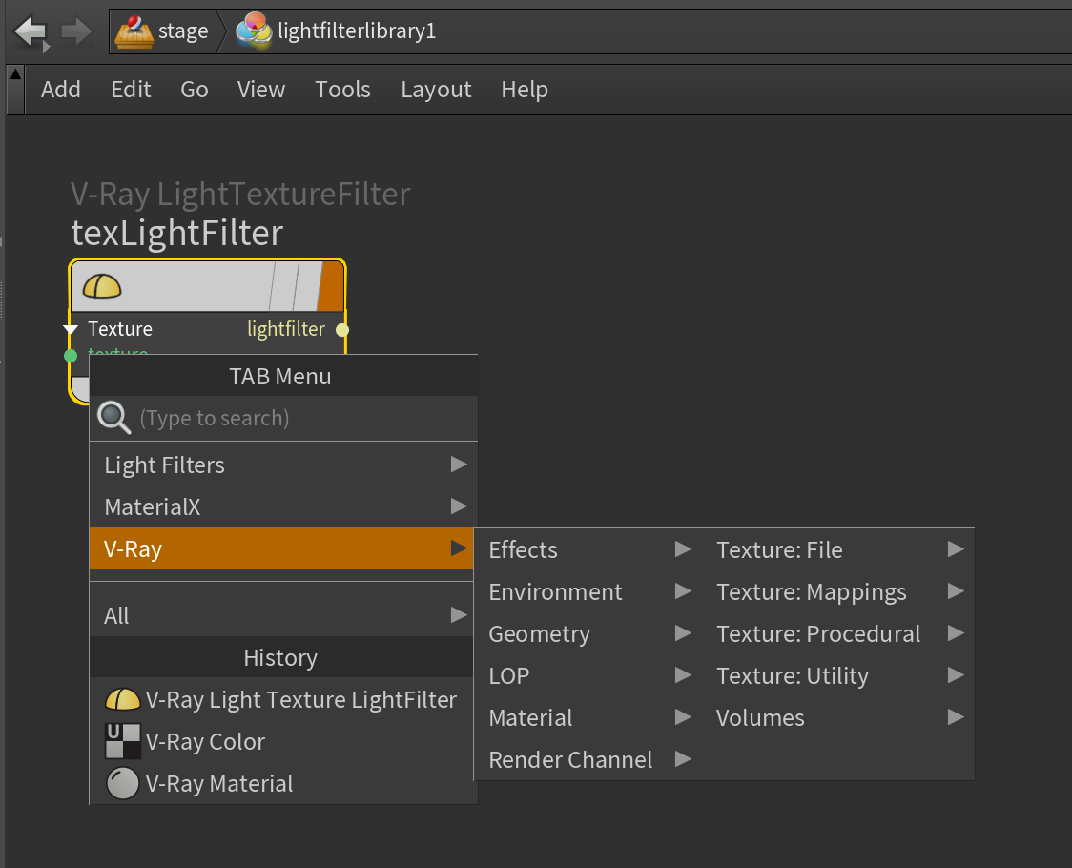Open the Material submenu
Image resolution: width=1072 pixels, height=868 pixels.
589,717
